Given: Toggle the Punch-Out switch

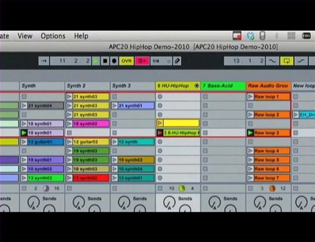Looking at the screenshot, I should pyautogui.click(x=301, y=61).
